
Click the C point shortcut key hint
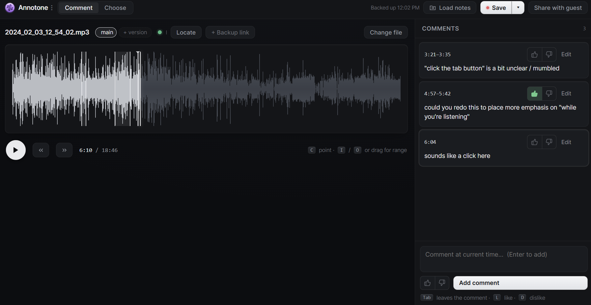[x=312, y=150]
